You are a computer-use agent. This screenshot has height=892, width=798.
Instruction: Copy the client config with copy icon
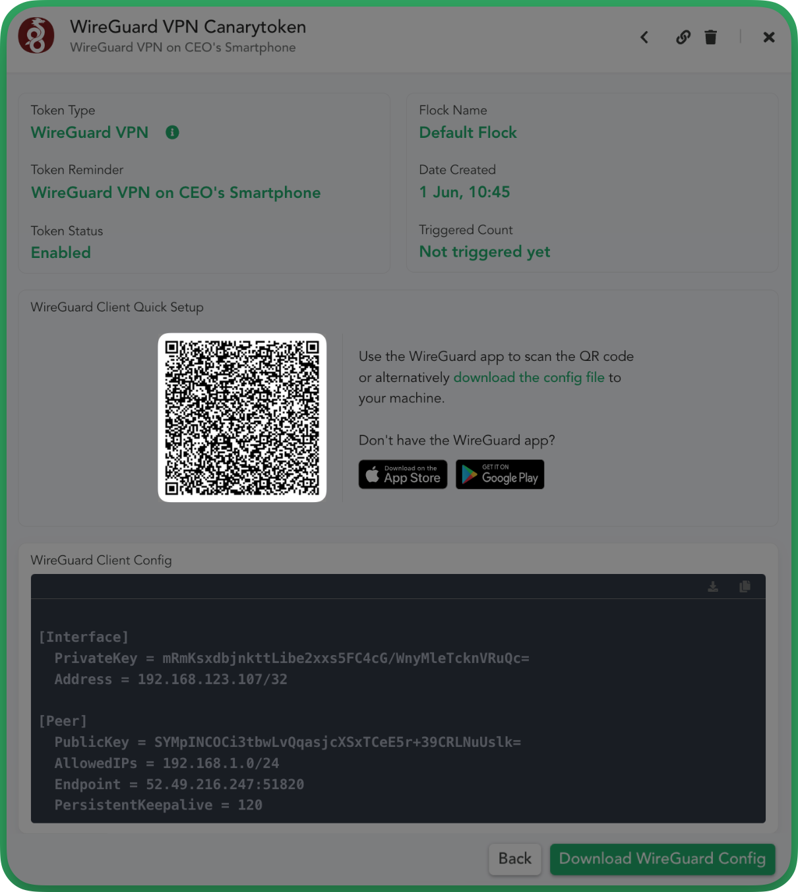tap(745, 587)
